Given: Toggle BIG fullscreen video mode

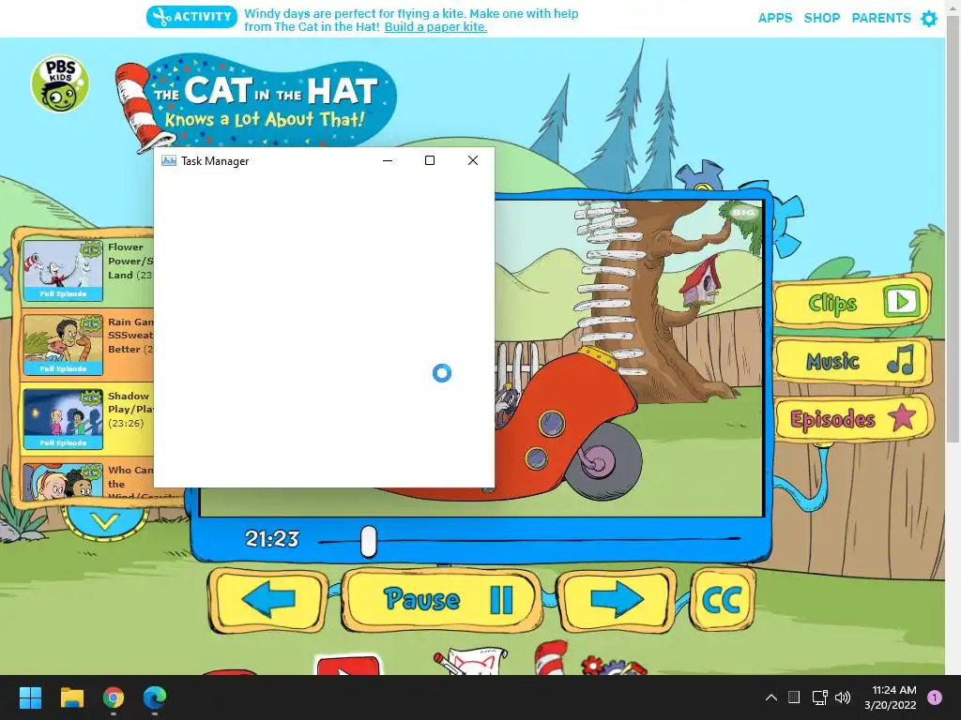Looking at the screenshot, I should pyautogui.click(x=743, y=213).
